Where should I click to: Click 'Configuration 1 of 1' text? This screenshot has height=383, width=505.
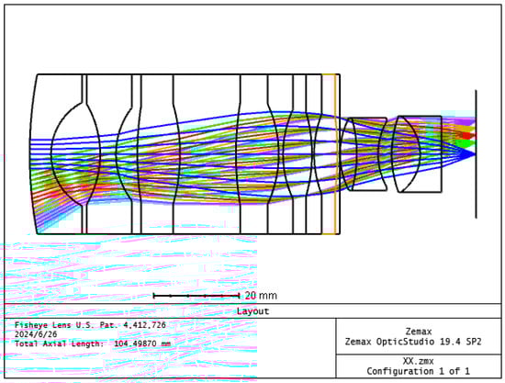click(418, 371)
